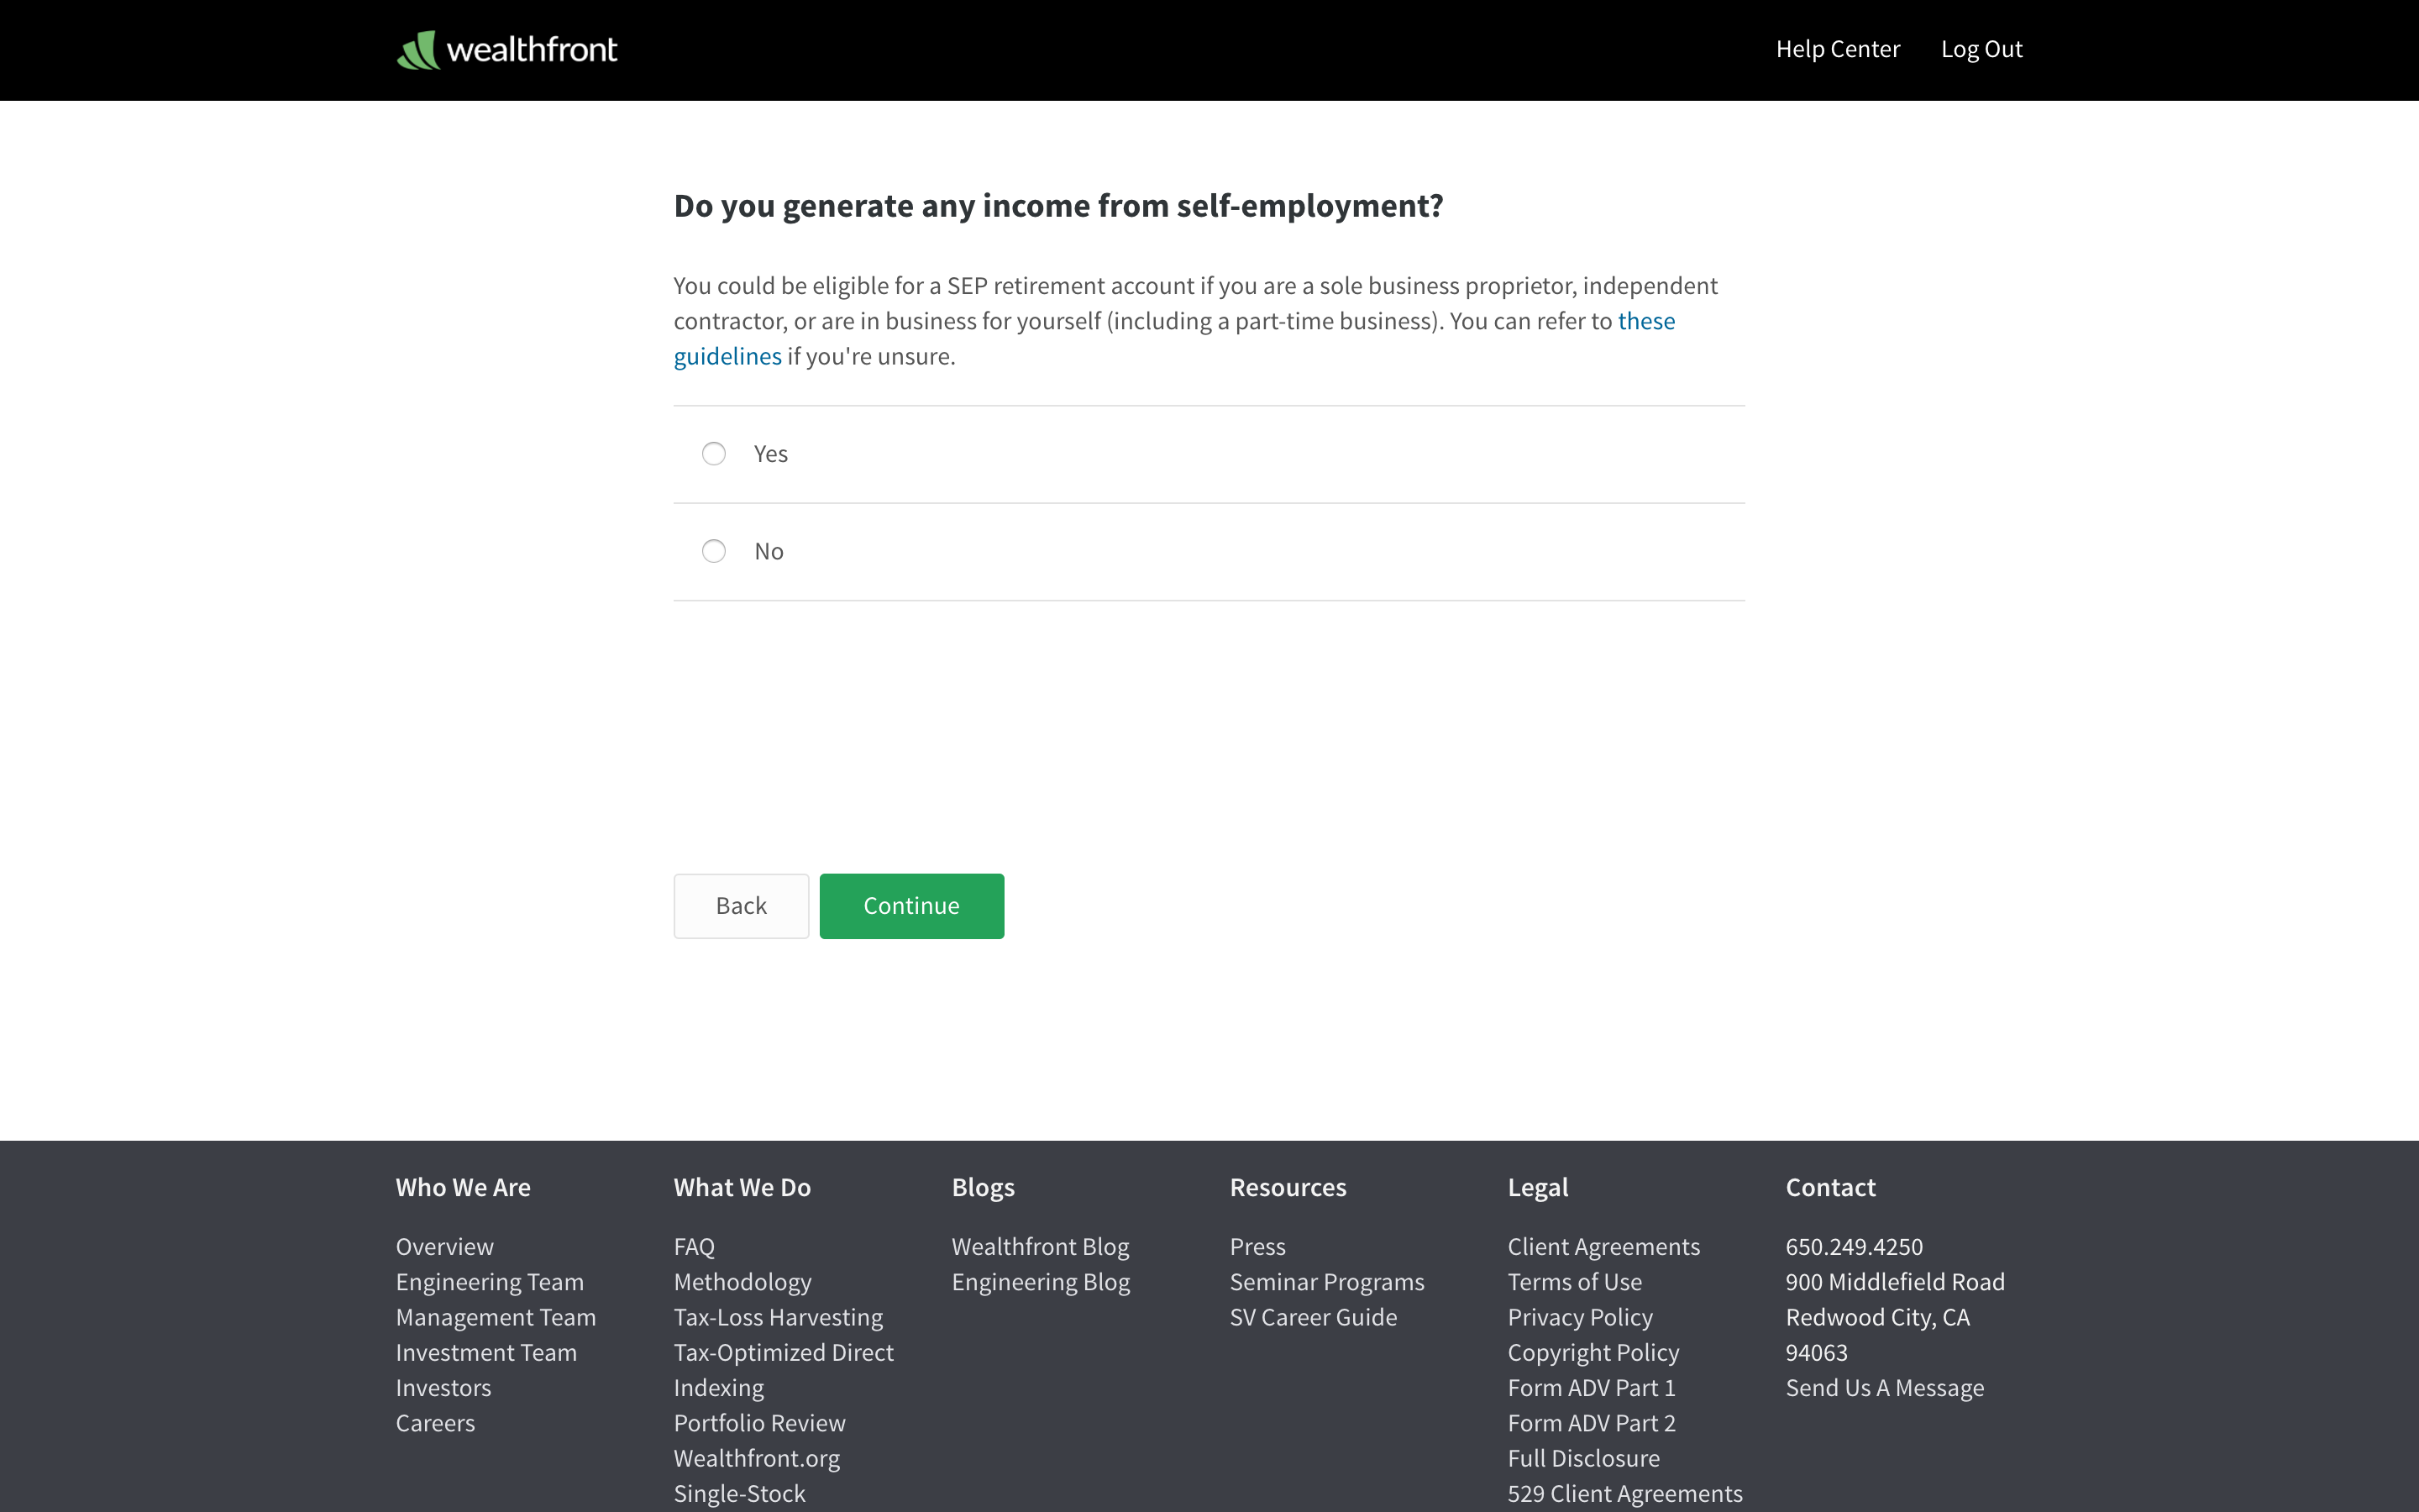View the Privacy Policy
Image resolution: width=2419 pixels, height=1512 pixels.
pyautogui.click(x=1579, y=1317)
